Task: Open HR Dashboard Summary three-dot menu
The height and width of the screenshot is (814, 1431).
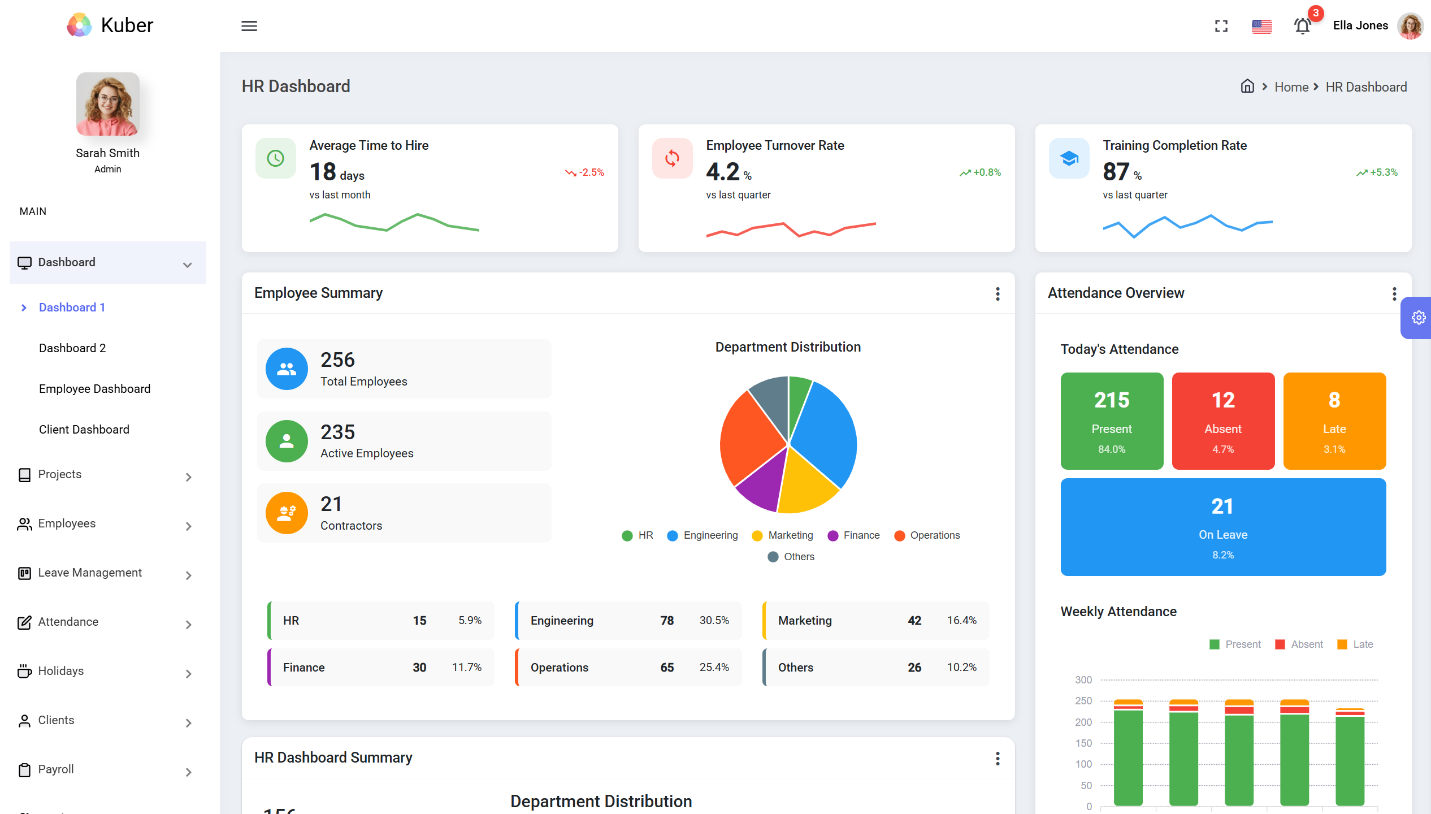Action: pyautogui.click(x=998, y=758)
